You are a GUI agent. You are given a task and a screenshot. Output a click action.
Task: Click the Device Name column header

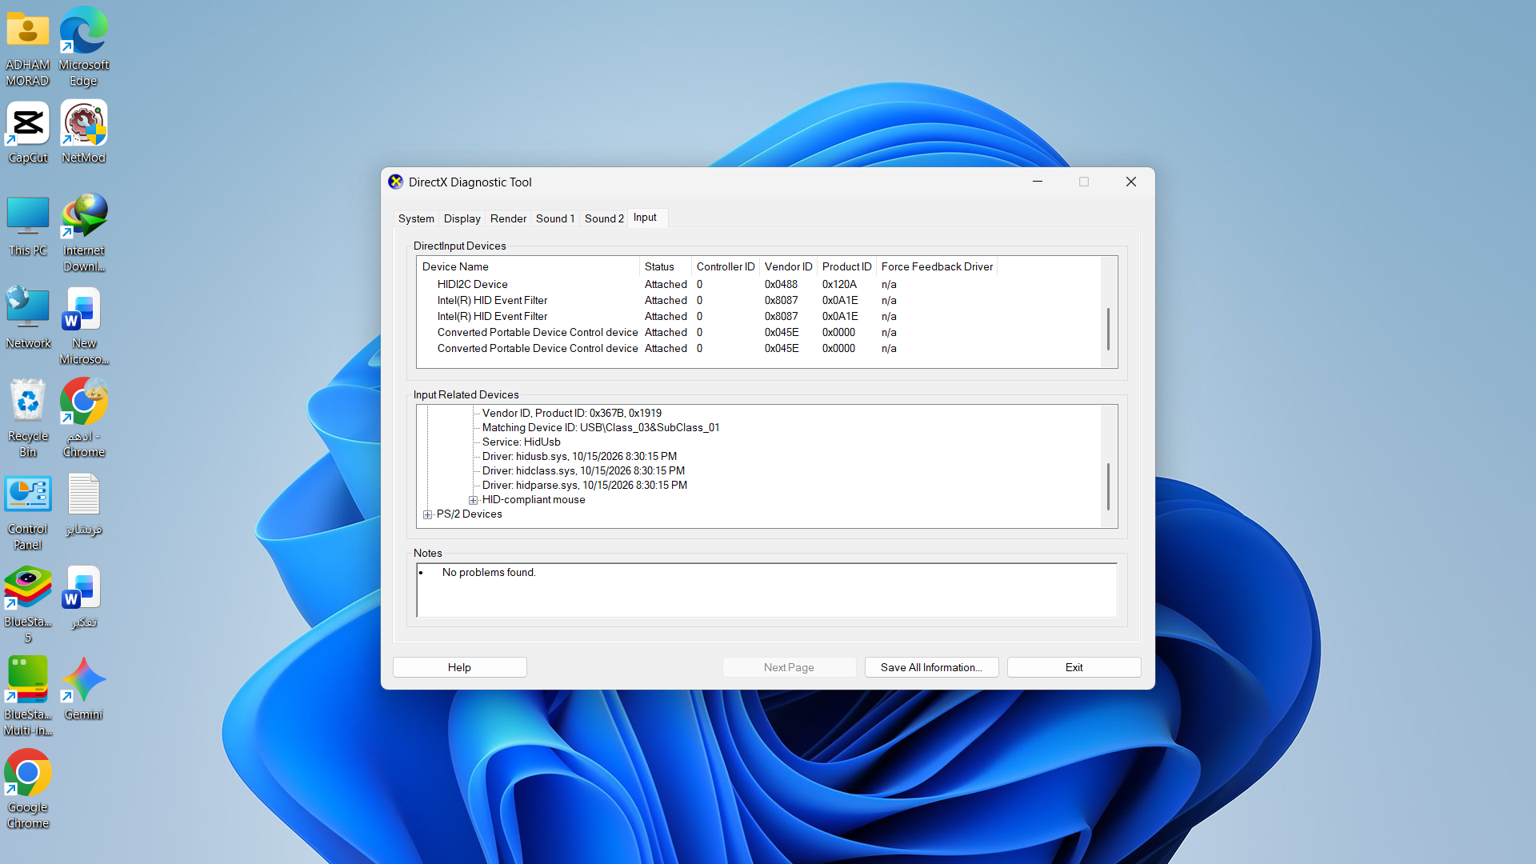(x=530, y=266)
